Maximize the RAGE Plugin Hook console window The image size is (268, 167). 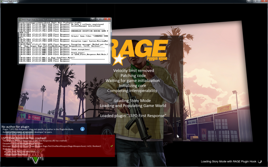(x=102, y=19)
